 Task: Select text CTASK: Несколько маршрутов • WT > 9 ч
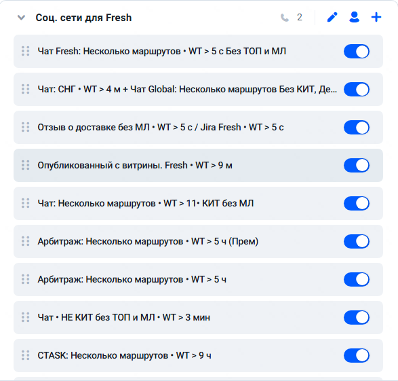coord(124,355)
